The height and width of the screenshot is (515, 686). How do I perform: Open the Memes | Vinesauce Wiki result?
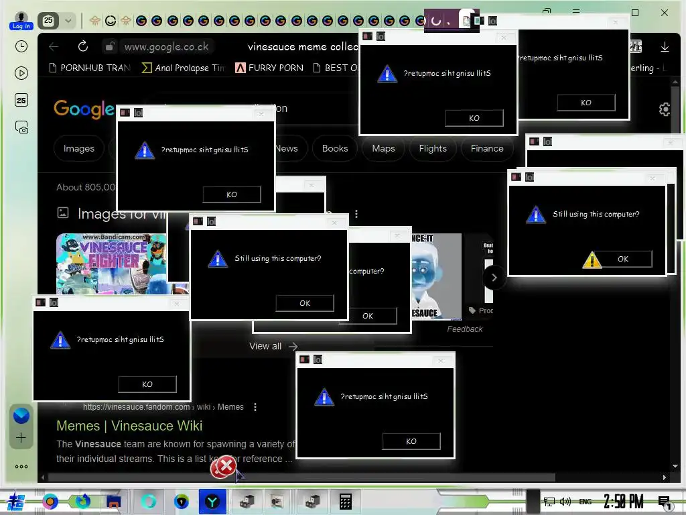coord(129,426)
